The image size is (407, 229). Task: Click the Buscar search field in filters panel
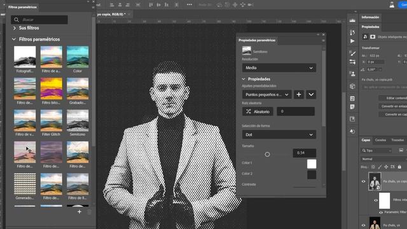pos(39,20)
